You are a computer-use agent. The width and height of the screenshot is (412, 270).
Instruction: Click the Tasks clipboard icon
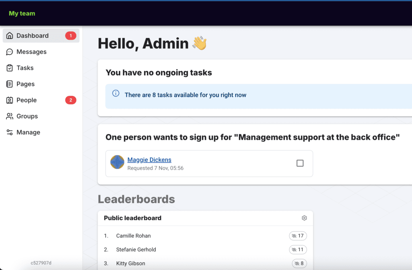pos(10,68)
